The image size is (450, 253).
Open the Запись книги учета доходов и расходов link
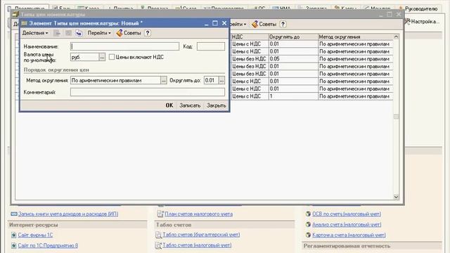[68, 214]
